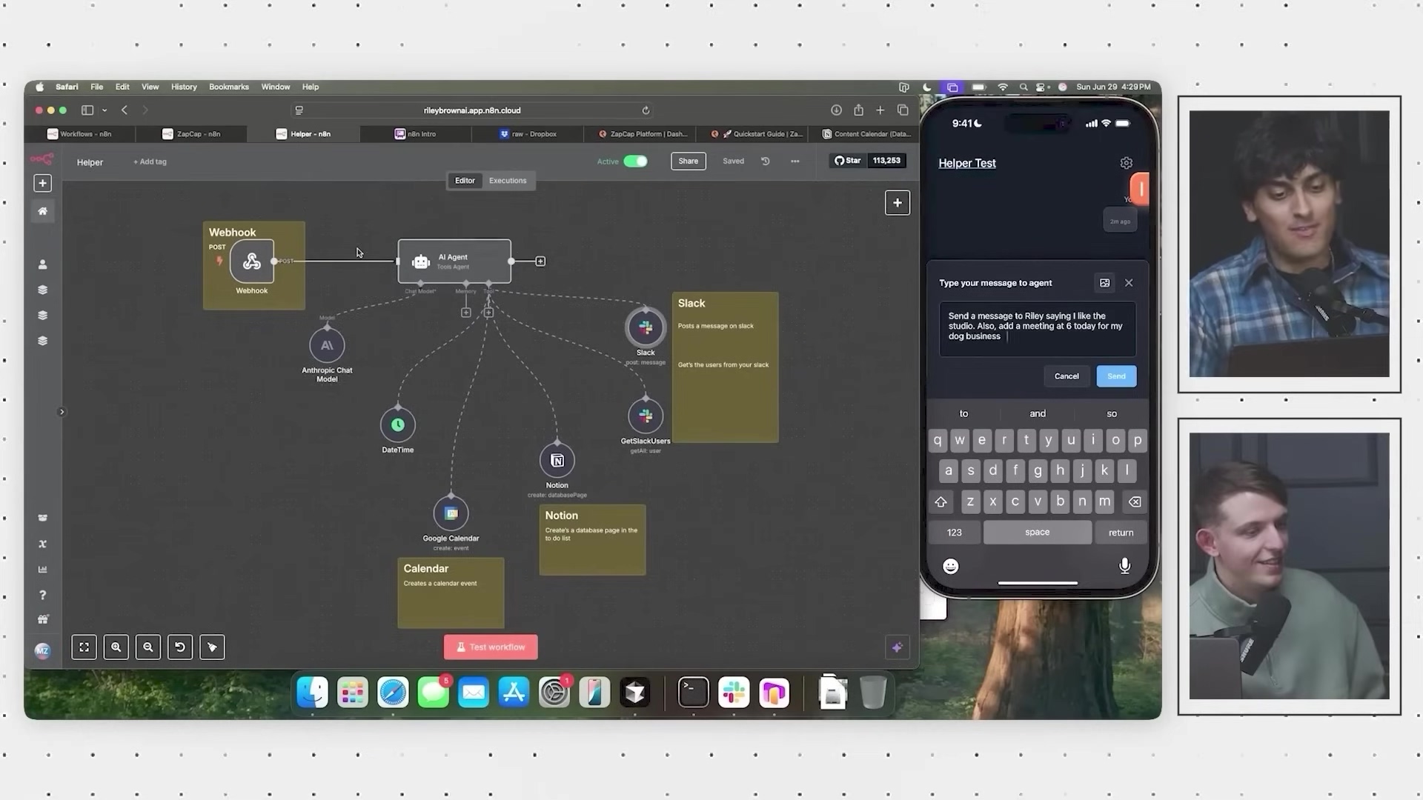Toggle the workflow Active switch
This screenshot has width=1423, height=800.
[x=635, y=161]
